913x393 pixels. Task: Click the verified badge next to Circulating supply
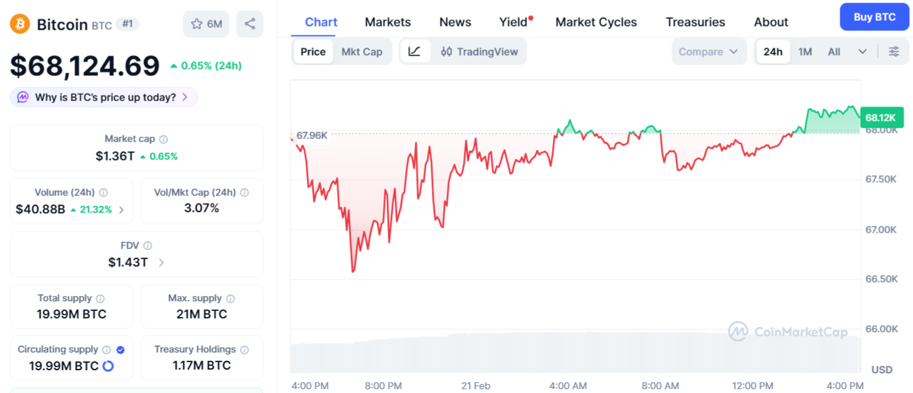(x=121, y=349)
